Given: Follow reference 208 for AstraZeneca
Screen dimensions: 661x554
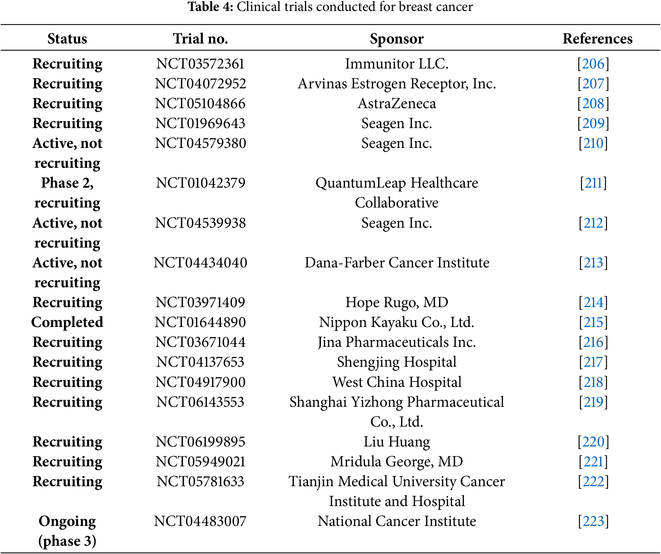Looking at the screenshot, I should [593, 104].
